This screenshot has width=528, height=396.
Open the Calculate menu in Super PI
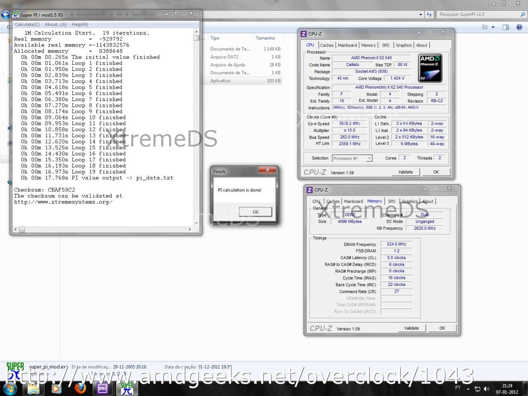(27, 24)
